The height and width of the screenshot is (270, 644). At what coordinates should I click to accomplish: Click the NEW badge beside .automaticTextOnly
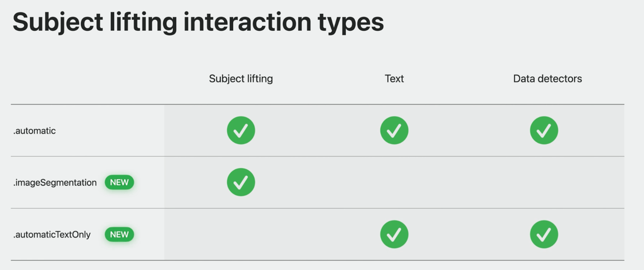pos(119,235)
